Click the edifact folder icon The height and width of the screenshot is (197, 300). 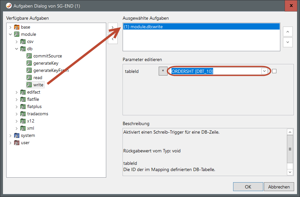click(23, 92)
